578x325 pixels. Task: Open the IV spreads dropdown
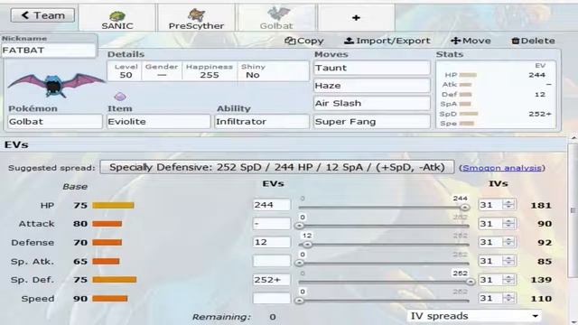tap(475, 316)
